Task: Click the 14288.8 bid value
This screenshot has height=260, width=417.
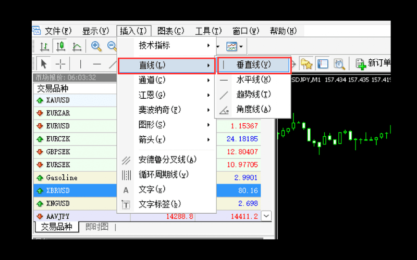Action: coord(180,216)
